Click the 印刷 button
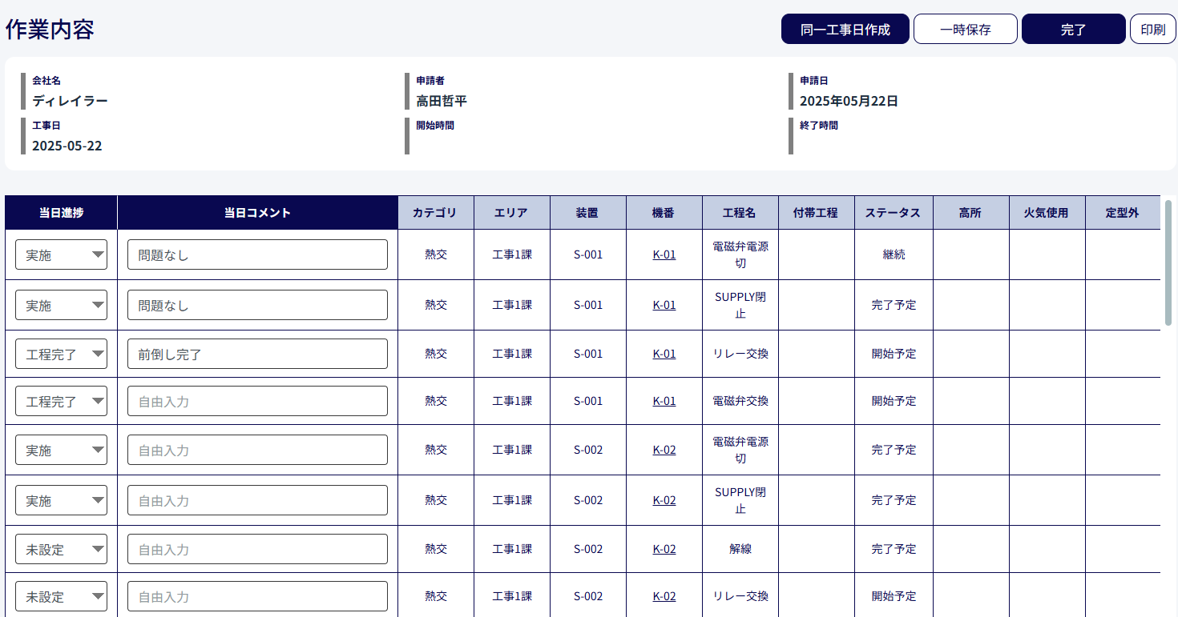Screen dimensions: 1178x617 (1152, 30)
